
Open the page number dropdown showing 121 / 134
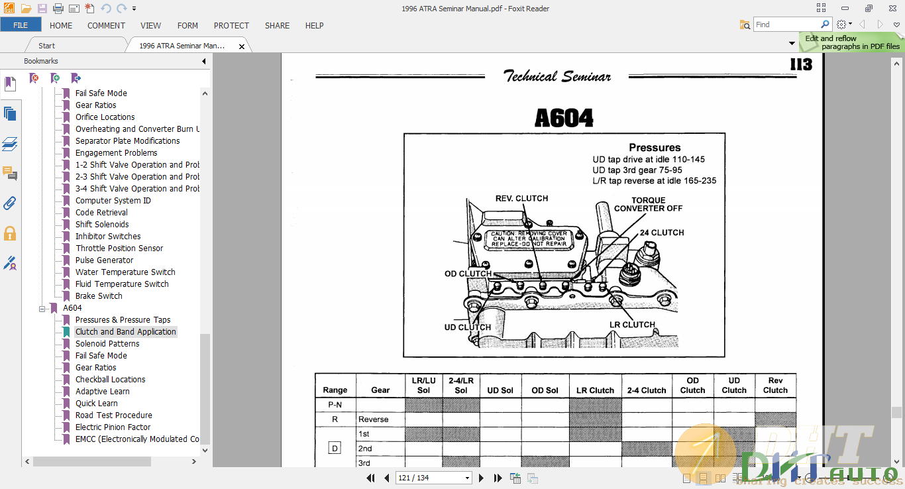click(468, 478)
